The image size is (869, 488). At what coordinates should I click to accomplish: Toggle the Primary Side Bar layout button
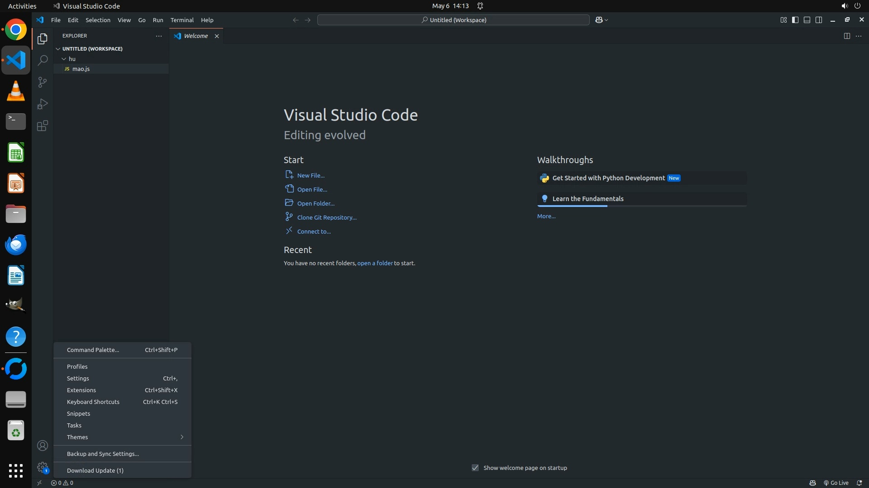point(795,20)
